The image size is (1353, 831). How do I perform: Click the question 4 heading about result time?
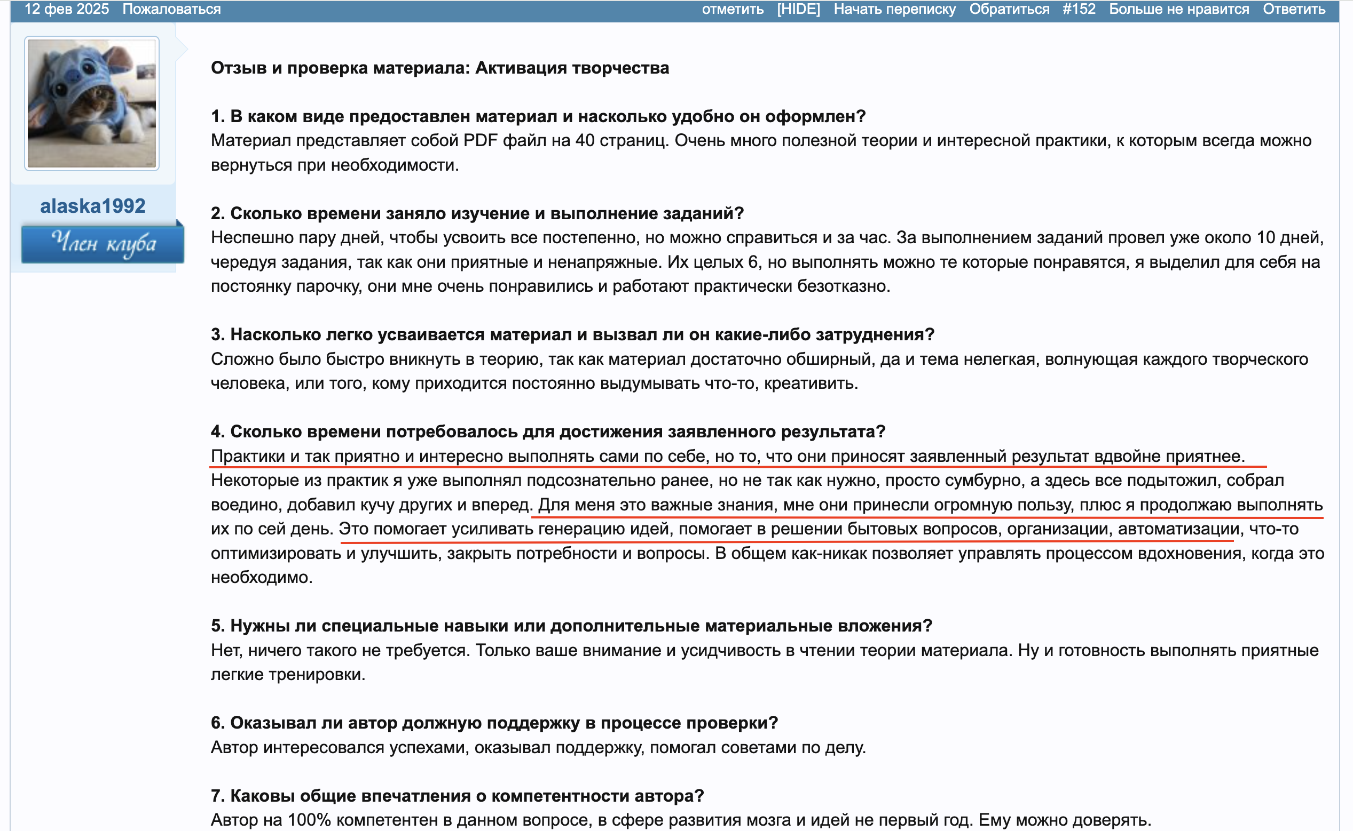(x=547, y=432)
